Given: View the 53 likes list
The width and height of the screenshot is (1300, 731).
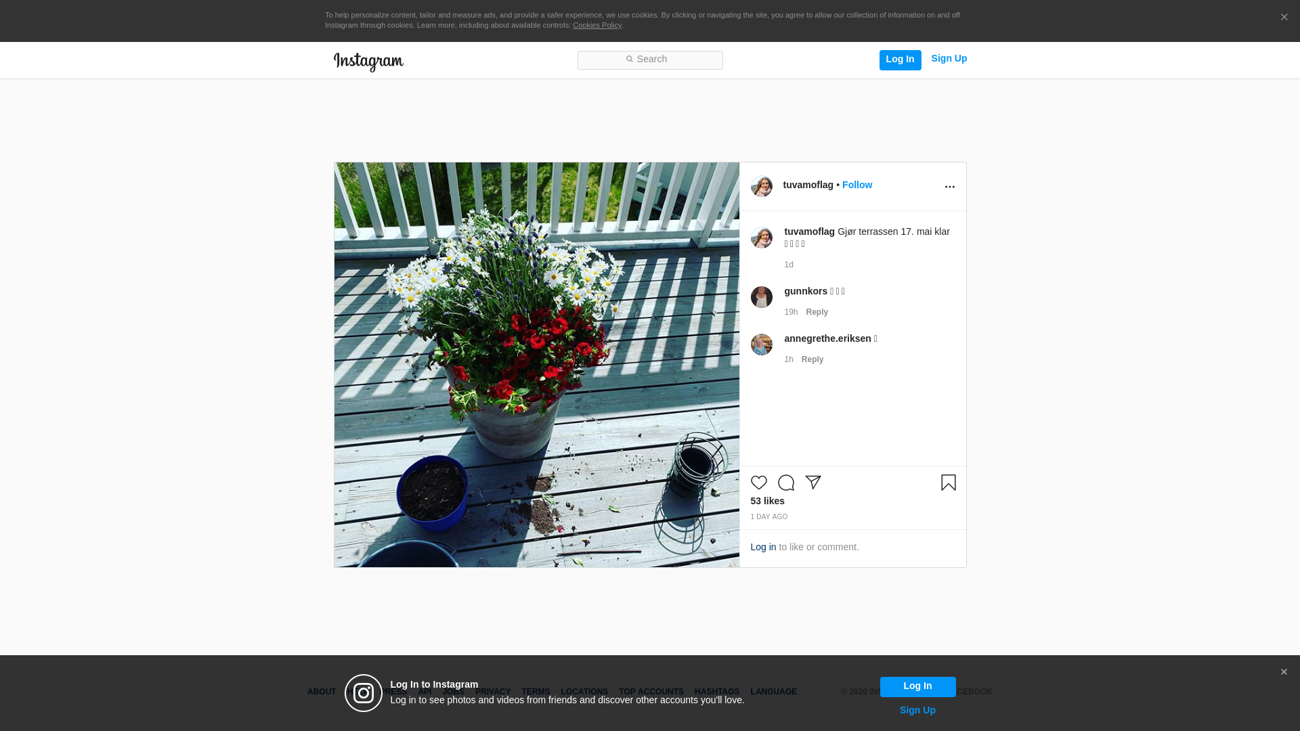Looking at the screenshot, I should [x=767, y=501].
